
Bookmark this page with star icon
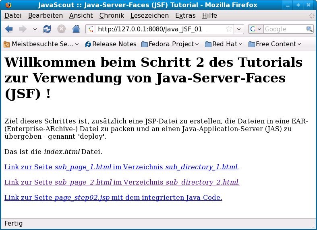click(229, 29)
